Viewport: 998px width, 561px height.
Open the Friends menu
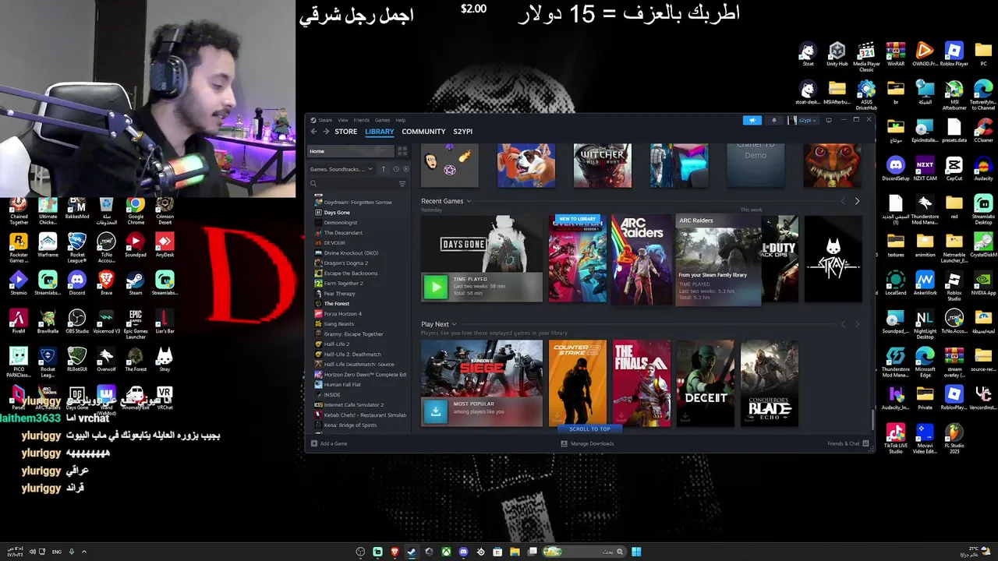pyautogui.click(x=362, y=120)
